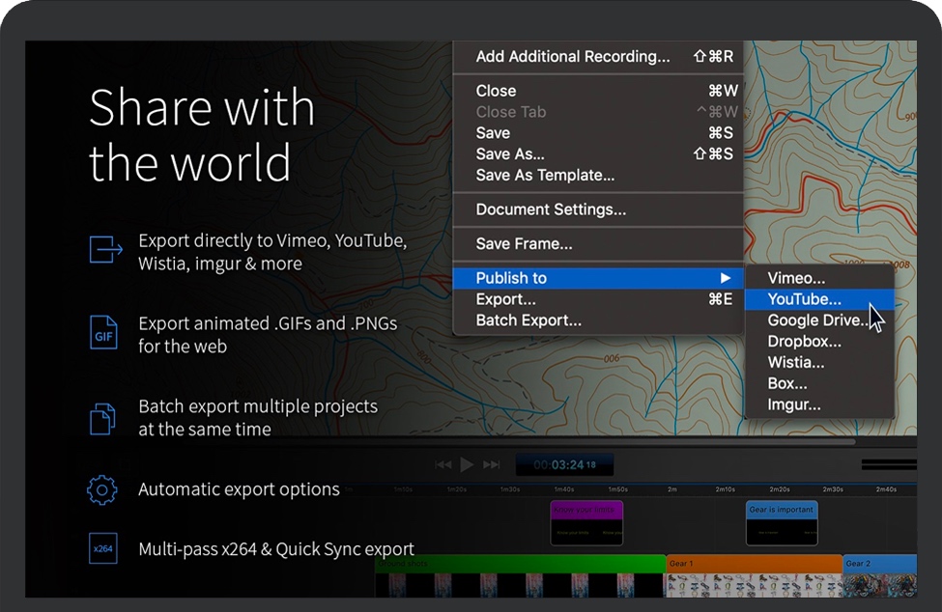This screenshot has width=942, height=612.
Task: Click the x264 badge icon
Action: tap(102, 549)
